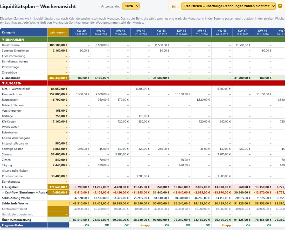Screen dimensions: 285x230
Task: Click the Personalkosten row label
Action: [12, 94]
